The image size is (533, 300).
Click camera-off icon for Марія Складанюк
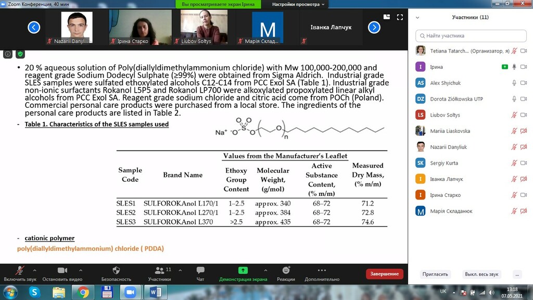click(x=524, y=211)
